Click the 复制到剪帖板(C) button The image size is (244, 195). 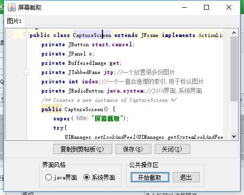[82, 149]
